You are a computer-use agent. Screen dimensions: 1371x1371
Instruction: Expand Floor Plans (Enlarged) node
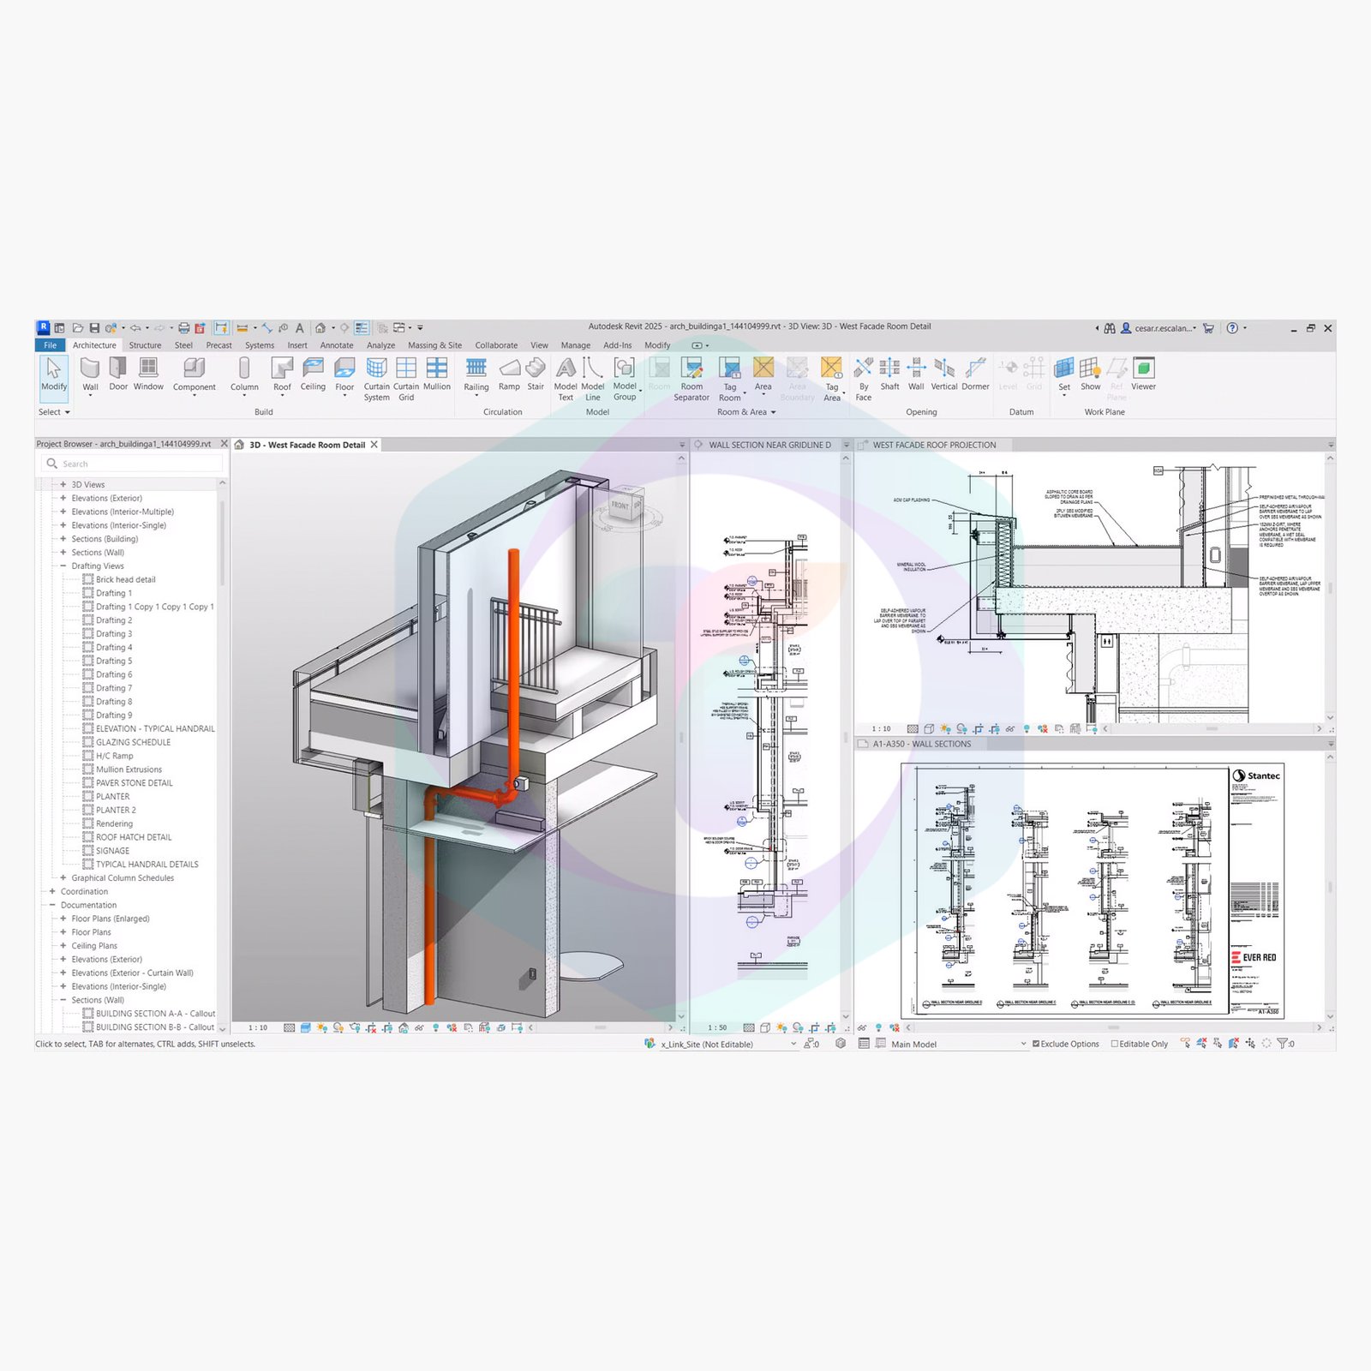63,919
